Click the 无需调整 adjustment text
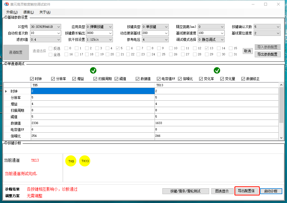287x203 pixels. click(x=34, y=196)
